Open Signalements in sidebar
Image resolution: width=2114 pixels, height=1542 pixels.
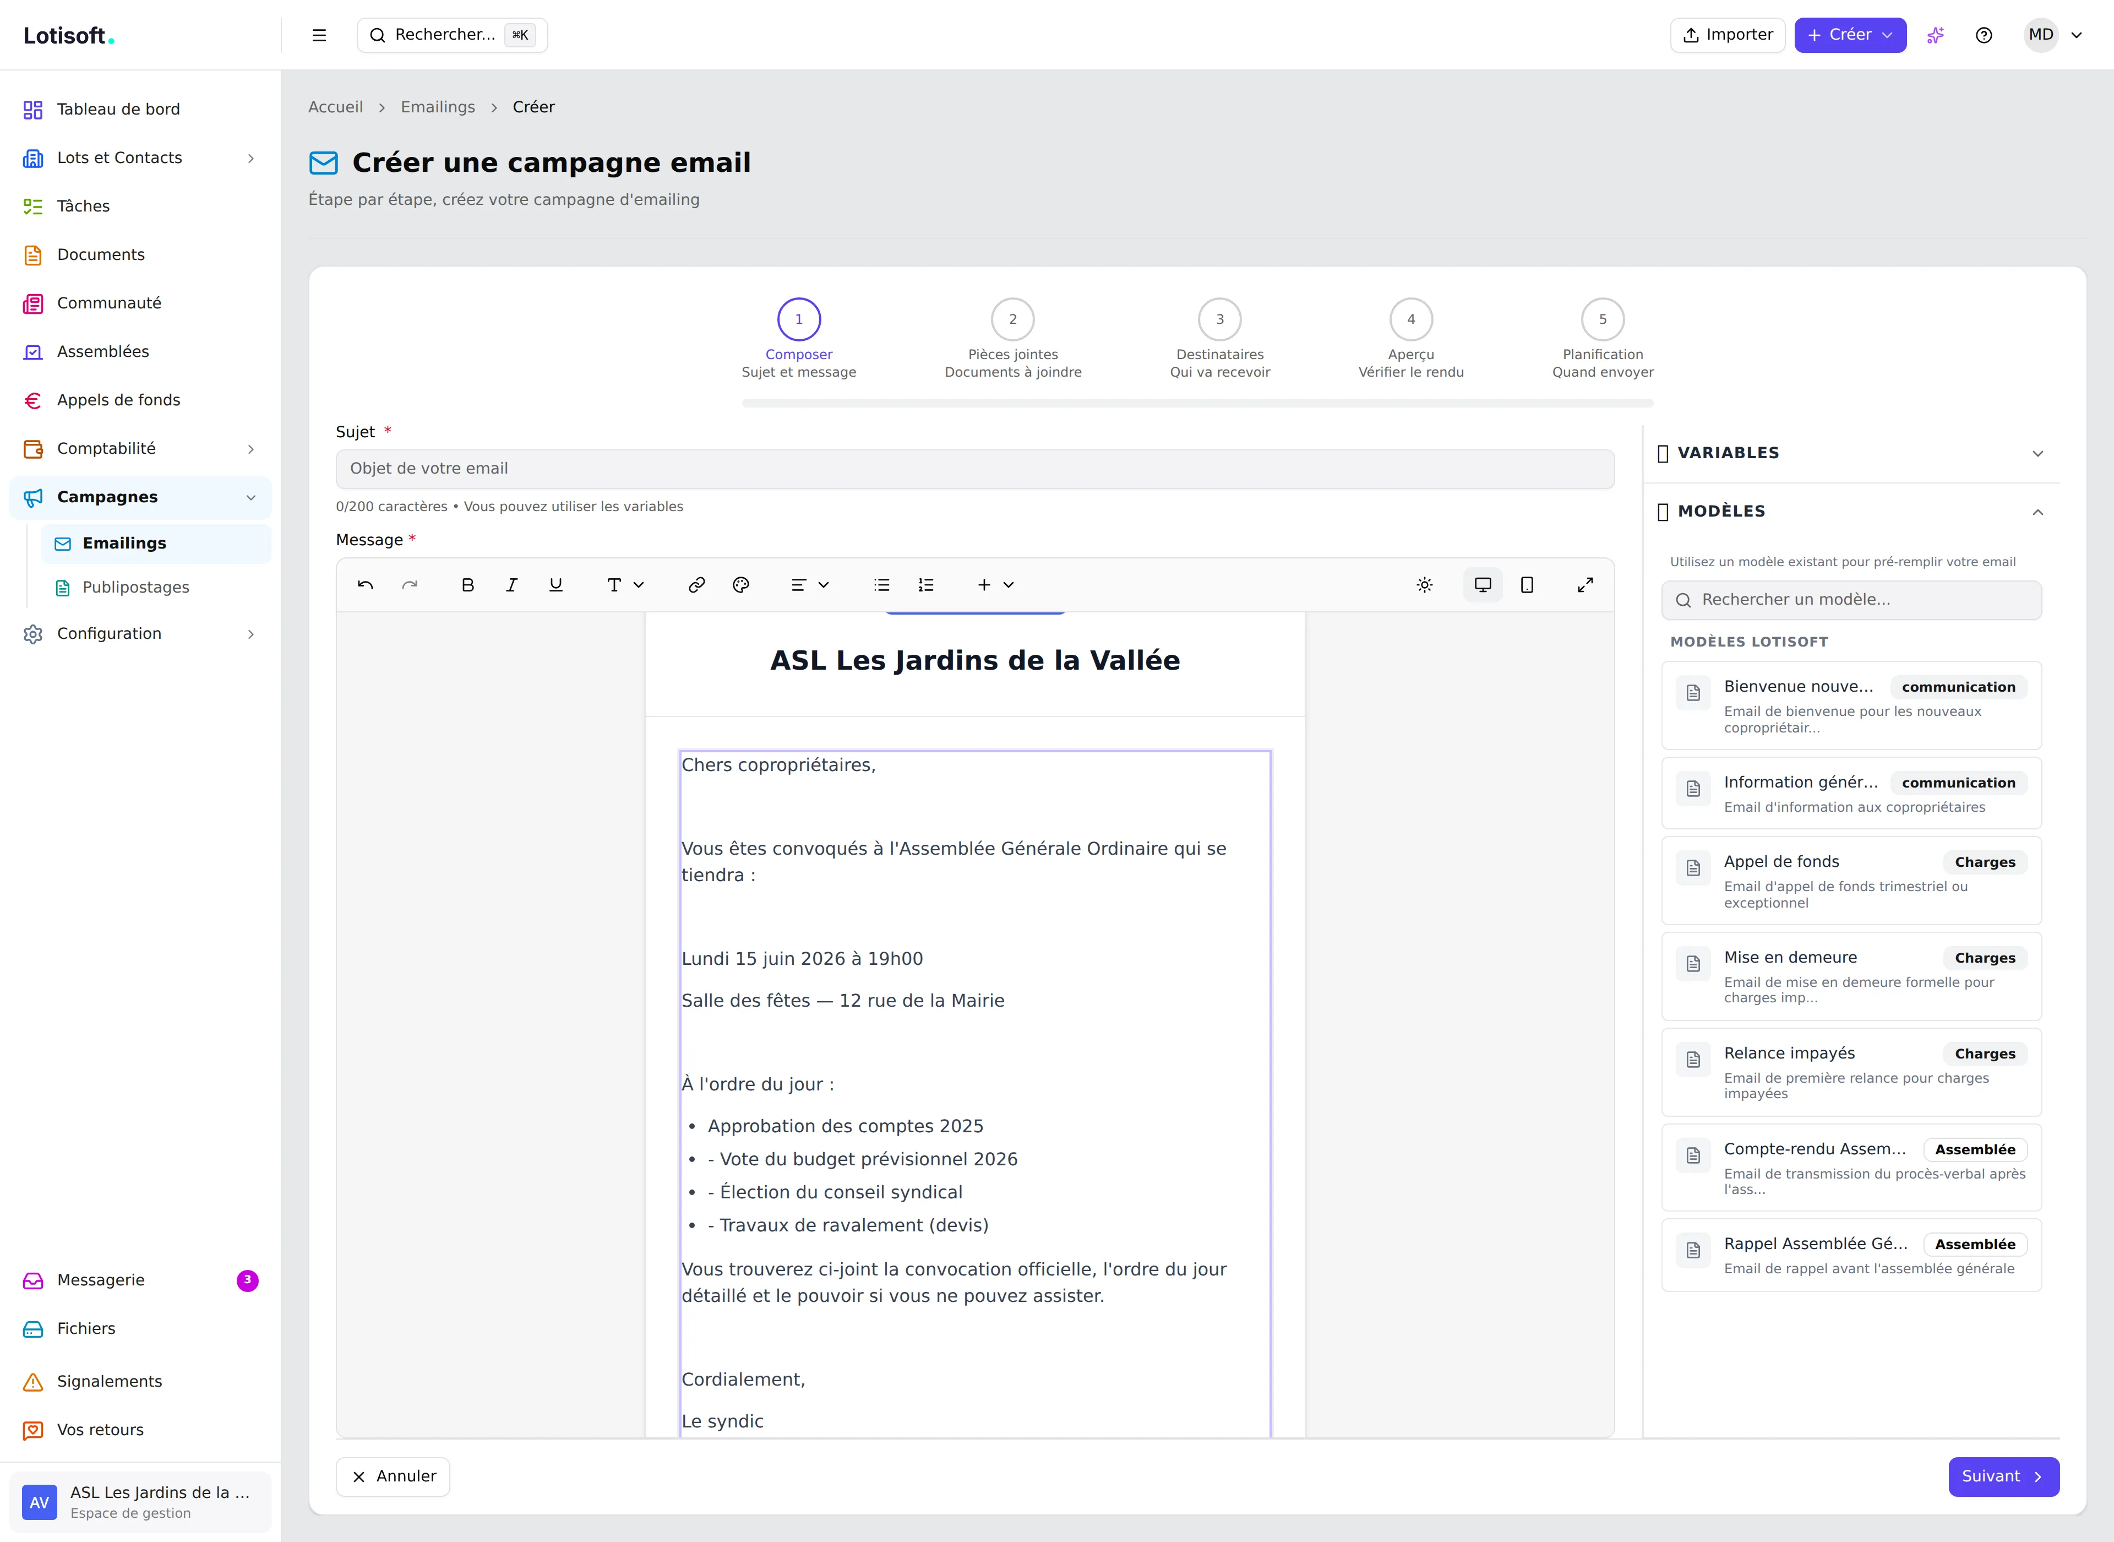click(140, 1381)
